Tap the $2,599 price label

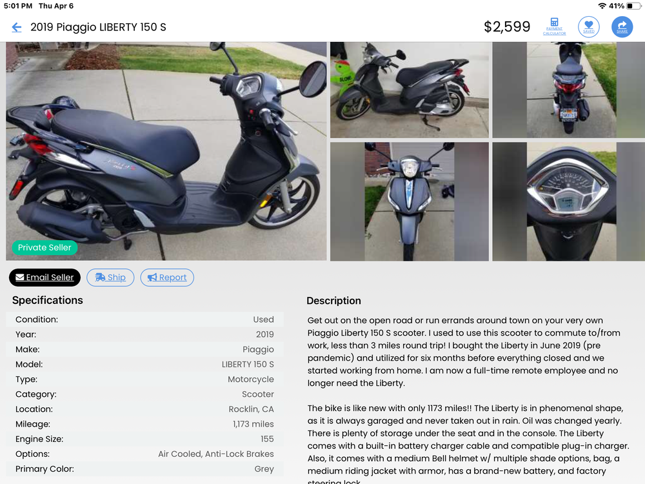507,26
